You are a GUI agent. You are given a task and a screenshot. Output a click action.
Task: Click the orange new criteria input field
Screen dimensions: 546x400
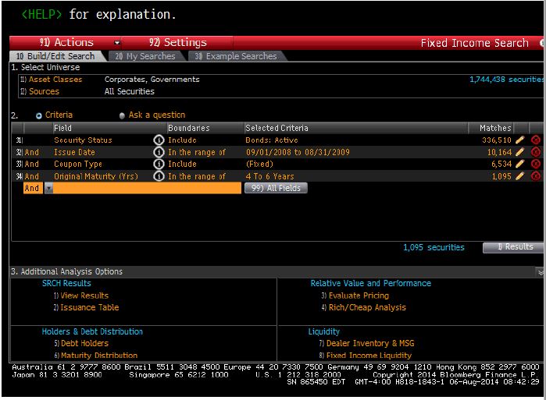point(147,189)
